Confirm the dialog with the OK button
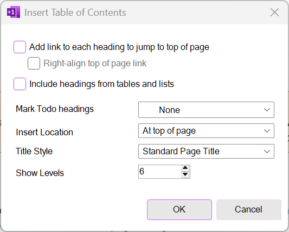The width and height of the screenshot is (289, 232). 179,210
